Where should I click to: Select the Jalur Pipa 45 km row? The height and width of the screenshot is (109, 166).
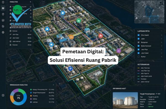20,34
